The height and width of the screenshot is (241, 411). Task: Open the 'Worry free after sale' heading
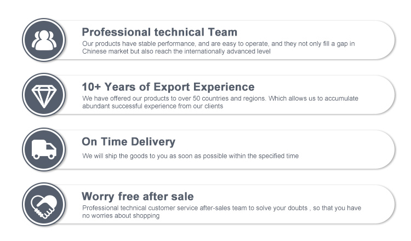[x=138, y=196]
